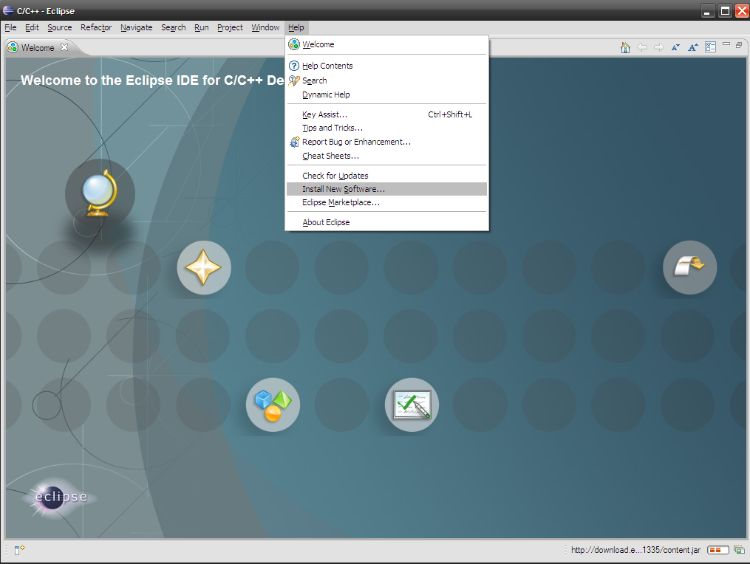Open the What's New star icon
The width and height of the screenshot is (750, 564).
click(204, 267)
